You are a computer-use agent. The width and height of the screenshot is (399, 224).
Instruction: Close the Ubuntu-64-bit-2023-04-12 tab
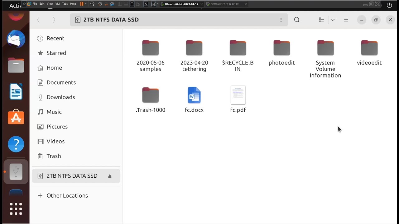[201, 4]
